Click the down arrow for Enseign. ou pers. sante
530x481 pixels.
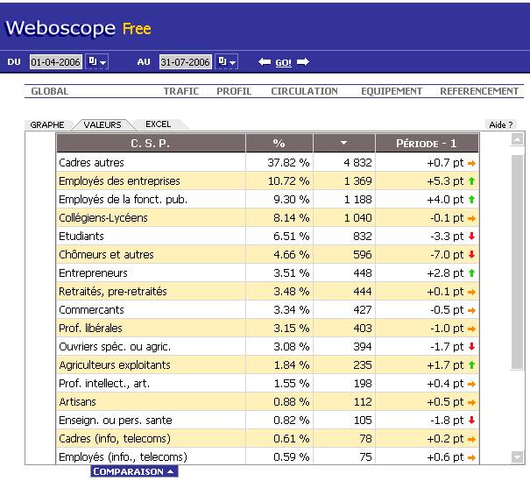tap(472, 421)
